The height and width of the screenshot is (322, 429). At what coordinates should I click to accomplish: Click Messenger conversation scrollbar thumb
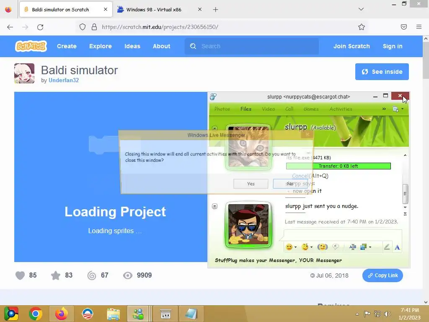coord(406,194)
